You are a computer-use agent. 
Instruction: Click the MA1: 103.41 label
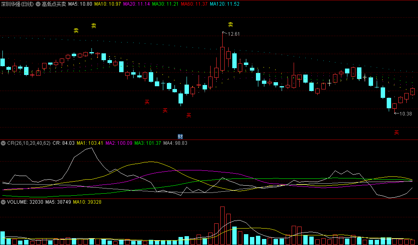[x=90, y=143]
